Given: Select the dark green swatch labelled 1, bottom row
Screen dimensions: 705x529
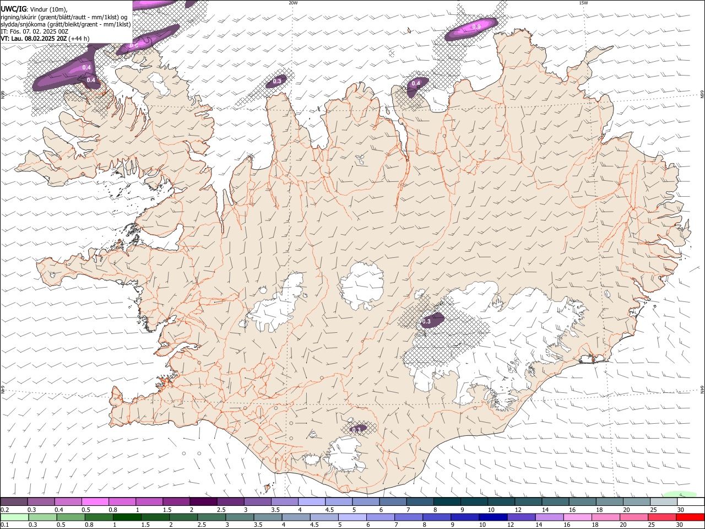Looking at the screenshot, I should (x=127, y=517).
